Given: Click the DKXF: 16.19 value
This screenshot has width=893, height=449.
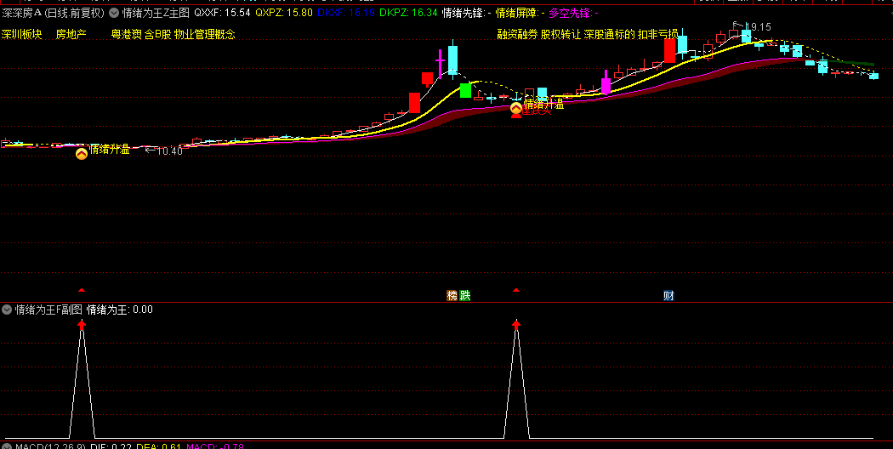Looking at the screenshot, I should (345, 12).
